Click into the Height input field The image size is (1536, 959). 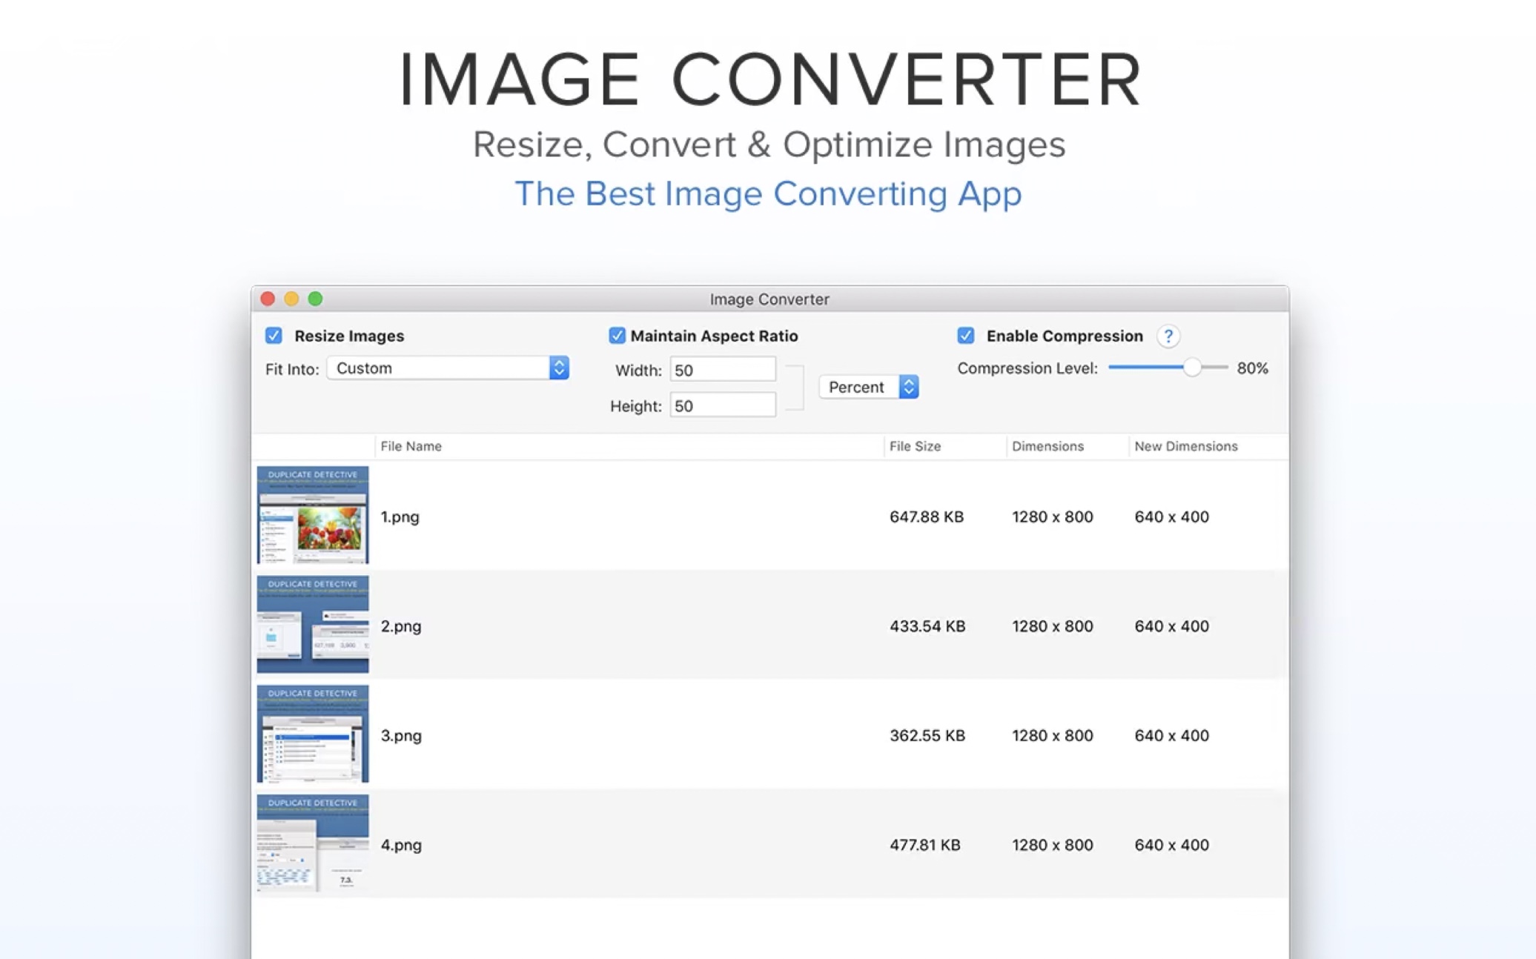pyautogui.click(x=722, y=405)
